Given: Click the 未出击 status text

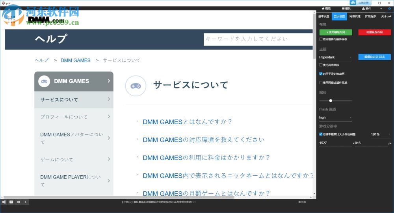Looking at the screenshot, I should pos(302,202).
